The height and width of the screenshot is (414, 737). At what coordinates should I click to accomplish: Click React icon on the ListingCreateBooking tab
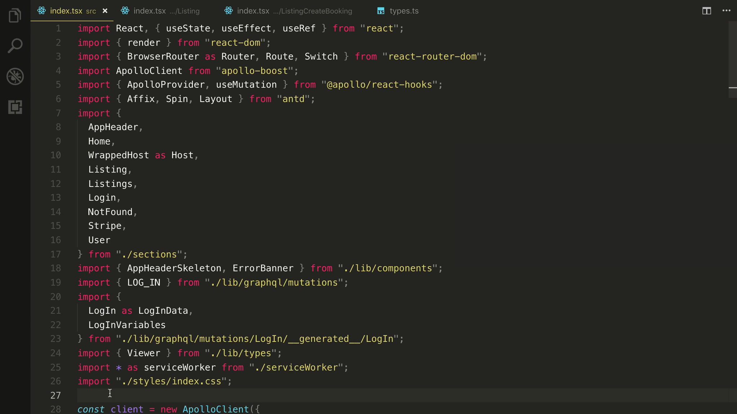[229, 11]
